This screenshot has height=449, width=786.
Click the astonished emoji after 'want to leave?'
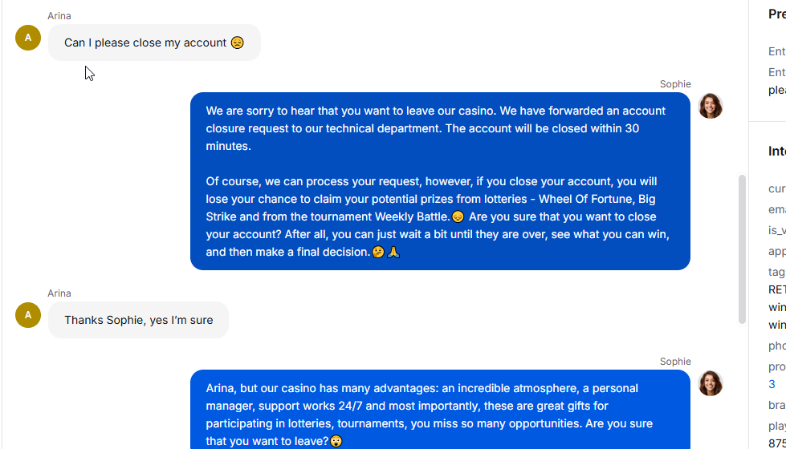pyautogui.click(x=336, y=441)
